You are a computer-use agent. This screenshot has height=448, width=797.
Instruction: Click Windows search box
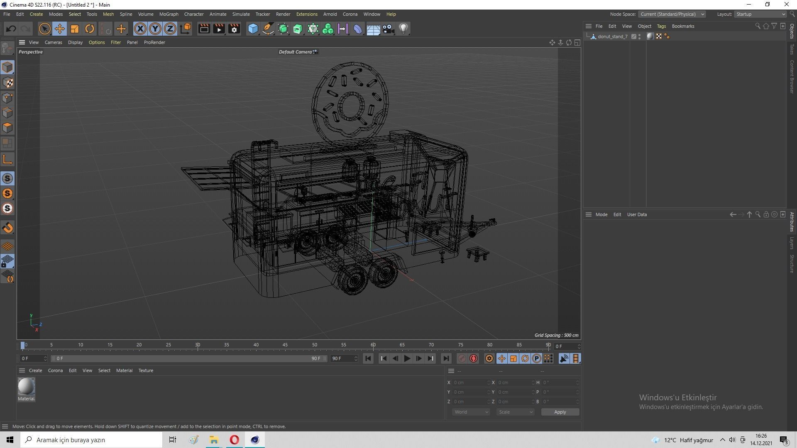91,440
